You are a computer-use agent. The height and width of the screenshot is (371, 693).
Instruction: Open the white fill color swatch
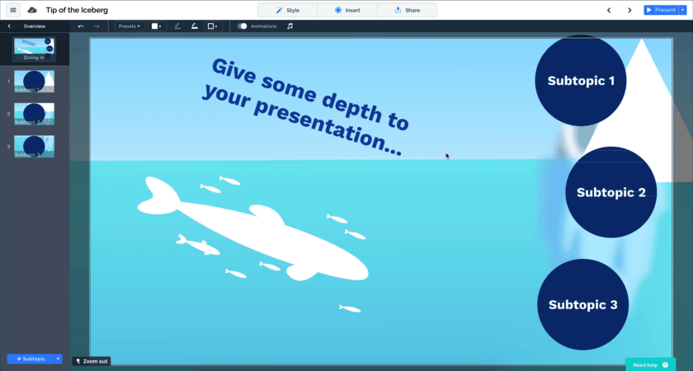tap(155, 26)
